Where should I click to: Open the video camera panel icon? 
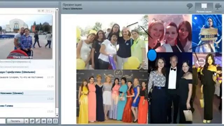[218, 7]
